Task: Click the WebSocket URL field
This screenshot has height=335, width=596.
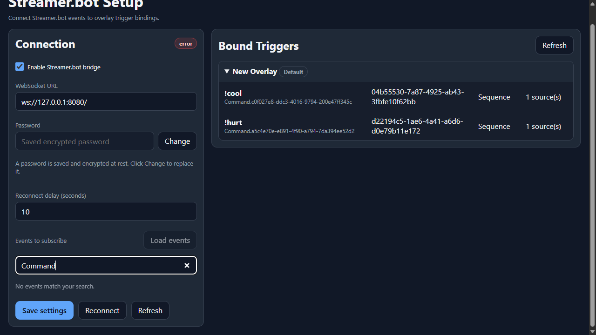Action: pos(106,101)
